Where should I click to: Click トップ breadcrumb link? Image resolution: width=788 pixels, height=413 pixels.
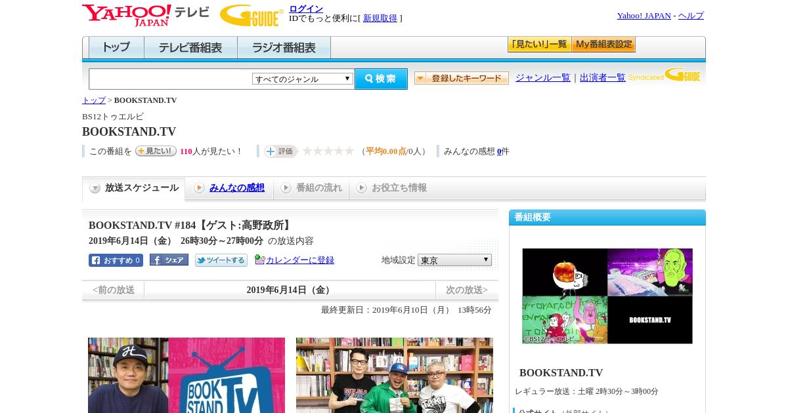[x=94, y=100]
